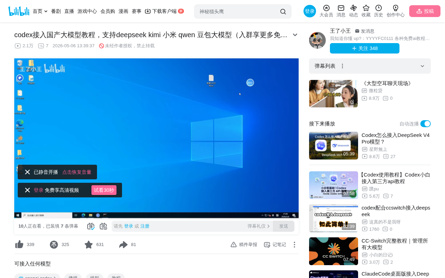Open the 漫画 nav item
The width and height of the screenshot is (445, 278).
tap(123, 11)
